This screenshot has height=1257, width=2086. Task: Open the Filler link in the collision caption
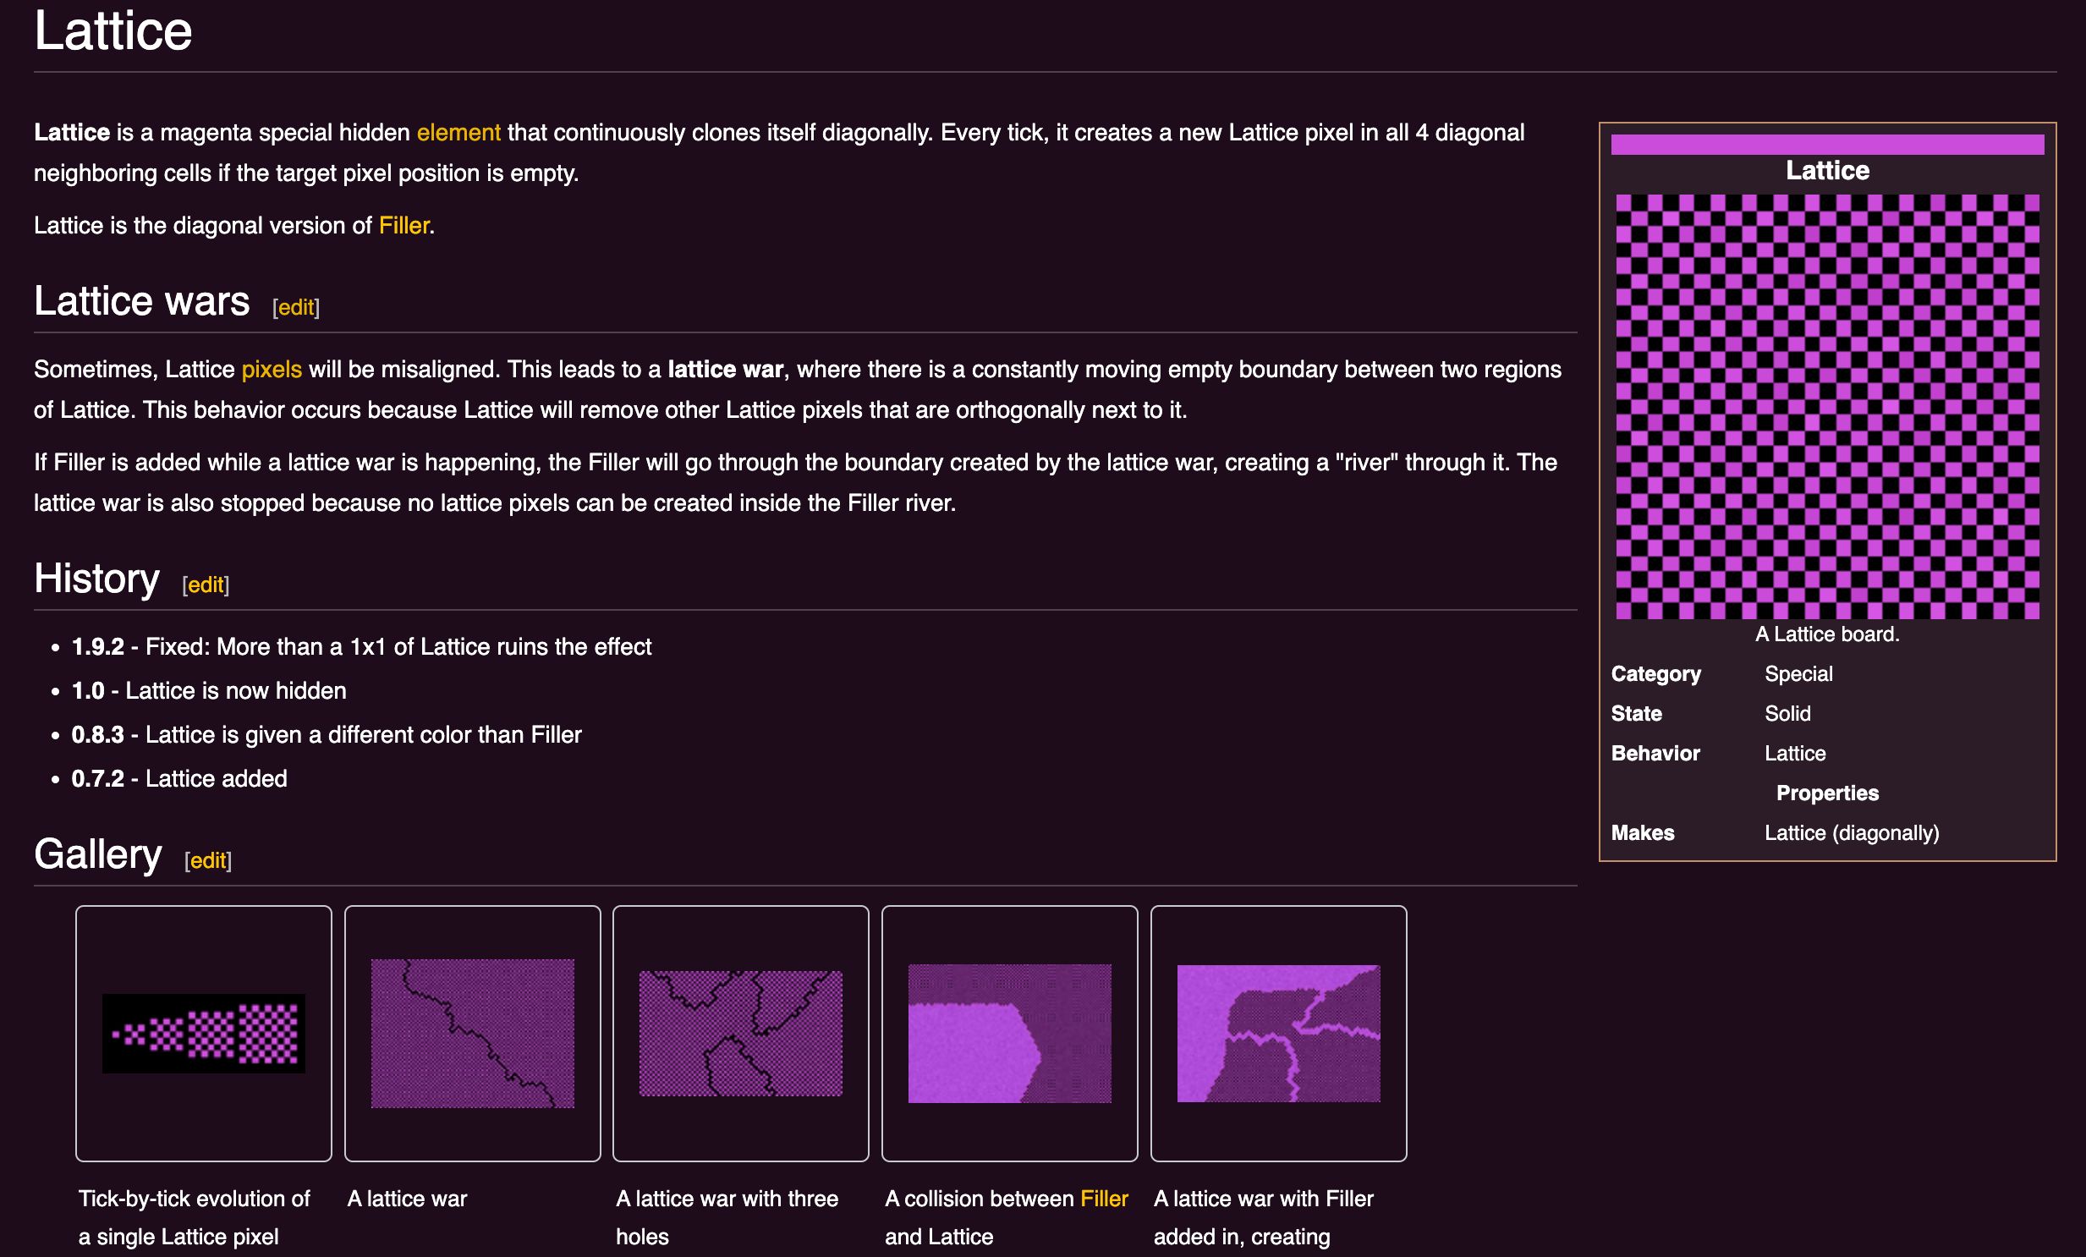click(1103, 1199)
